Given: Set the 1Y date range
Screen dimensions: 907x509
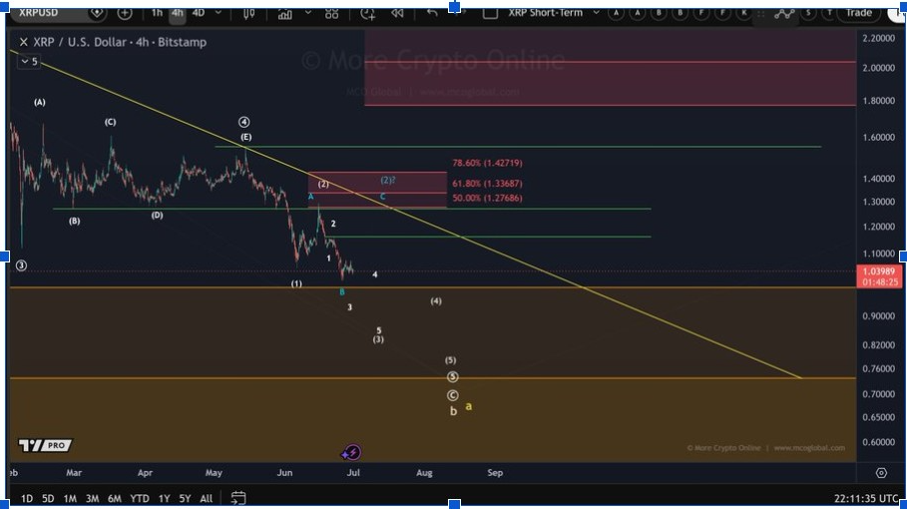Looking at the screenshot, I should [x=165, y=498].
